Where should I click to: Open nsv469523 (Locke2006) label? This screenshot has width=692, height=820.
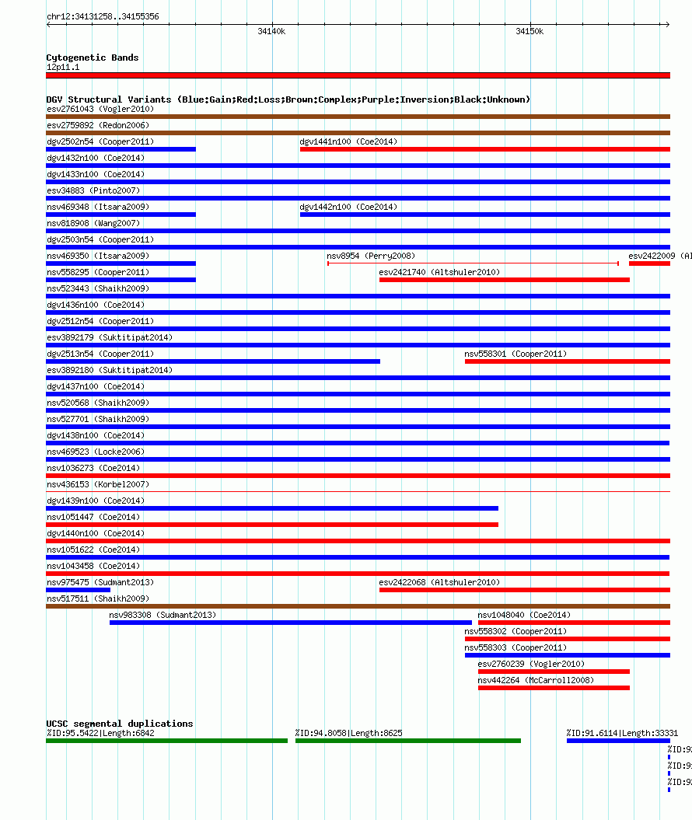coord(96,452)
